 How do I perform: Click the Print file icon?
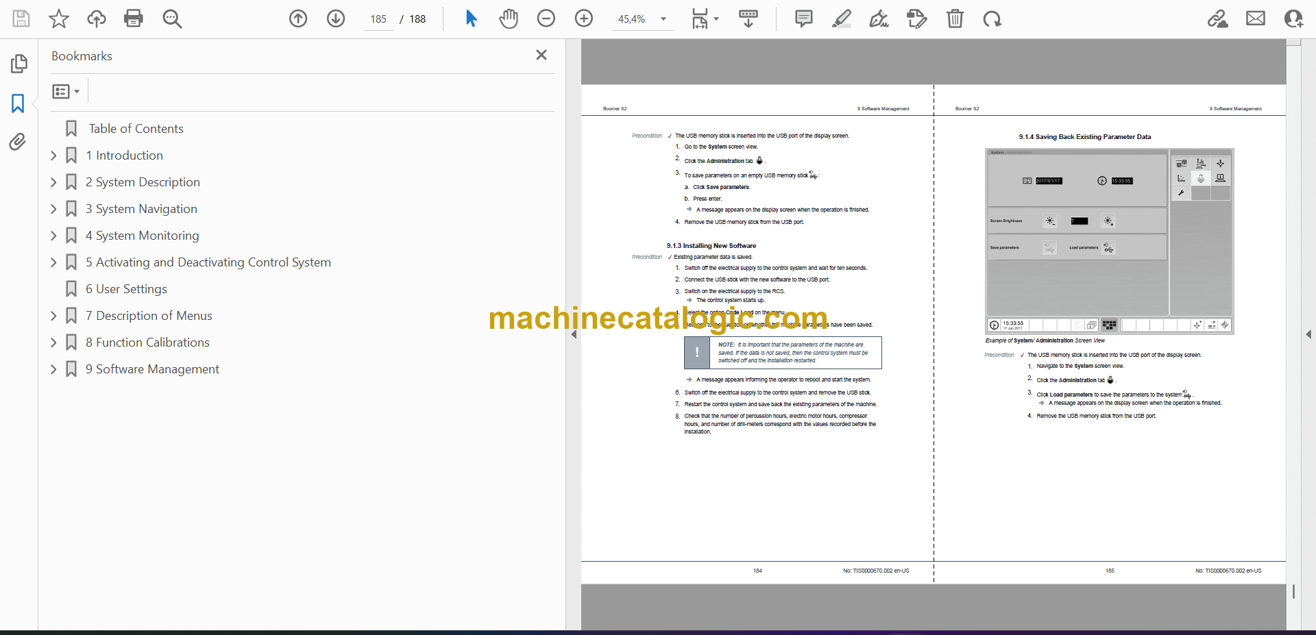pos(134,18)
